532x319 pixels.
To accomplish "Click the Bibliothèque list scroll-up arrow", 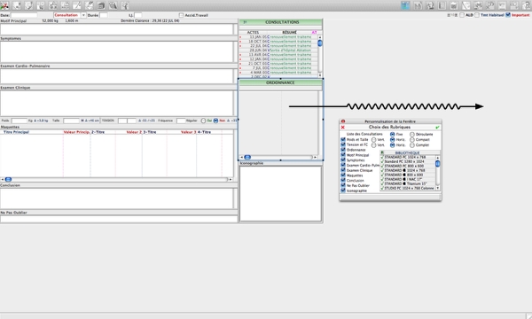I will coord(438,158).
